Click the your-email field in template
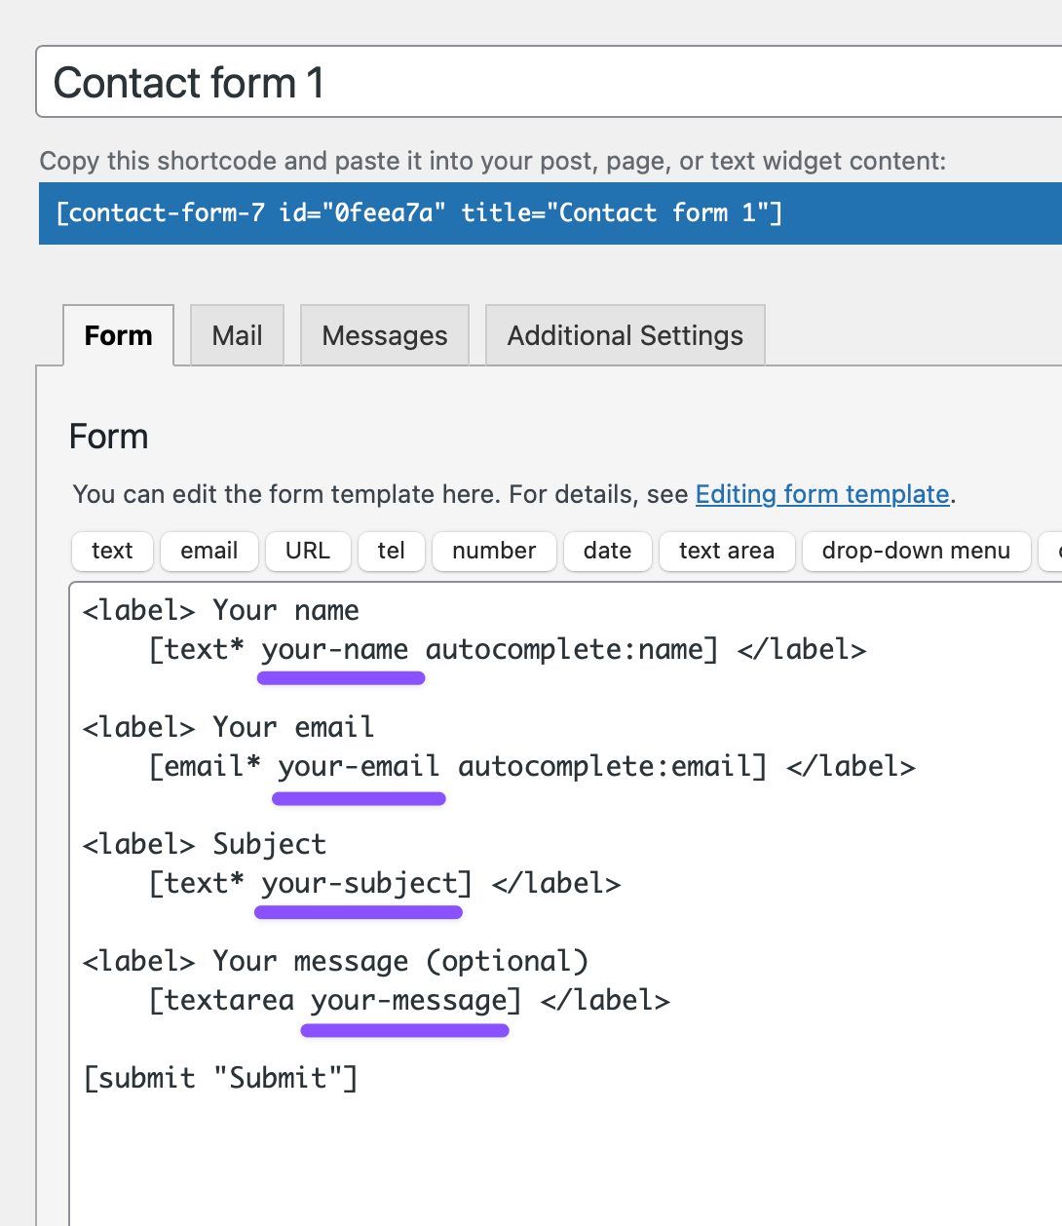The image size is (1062, 1226). coord(359,766)
